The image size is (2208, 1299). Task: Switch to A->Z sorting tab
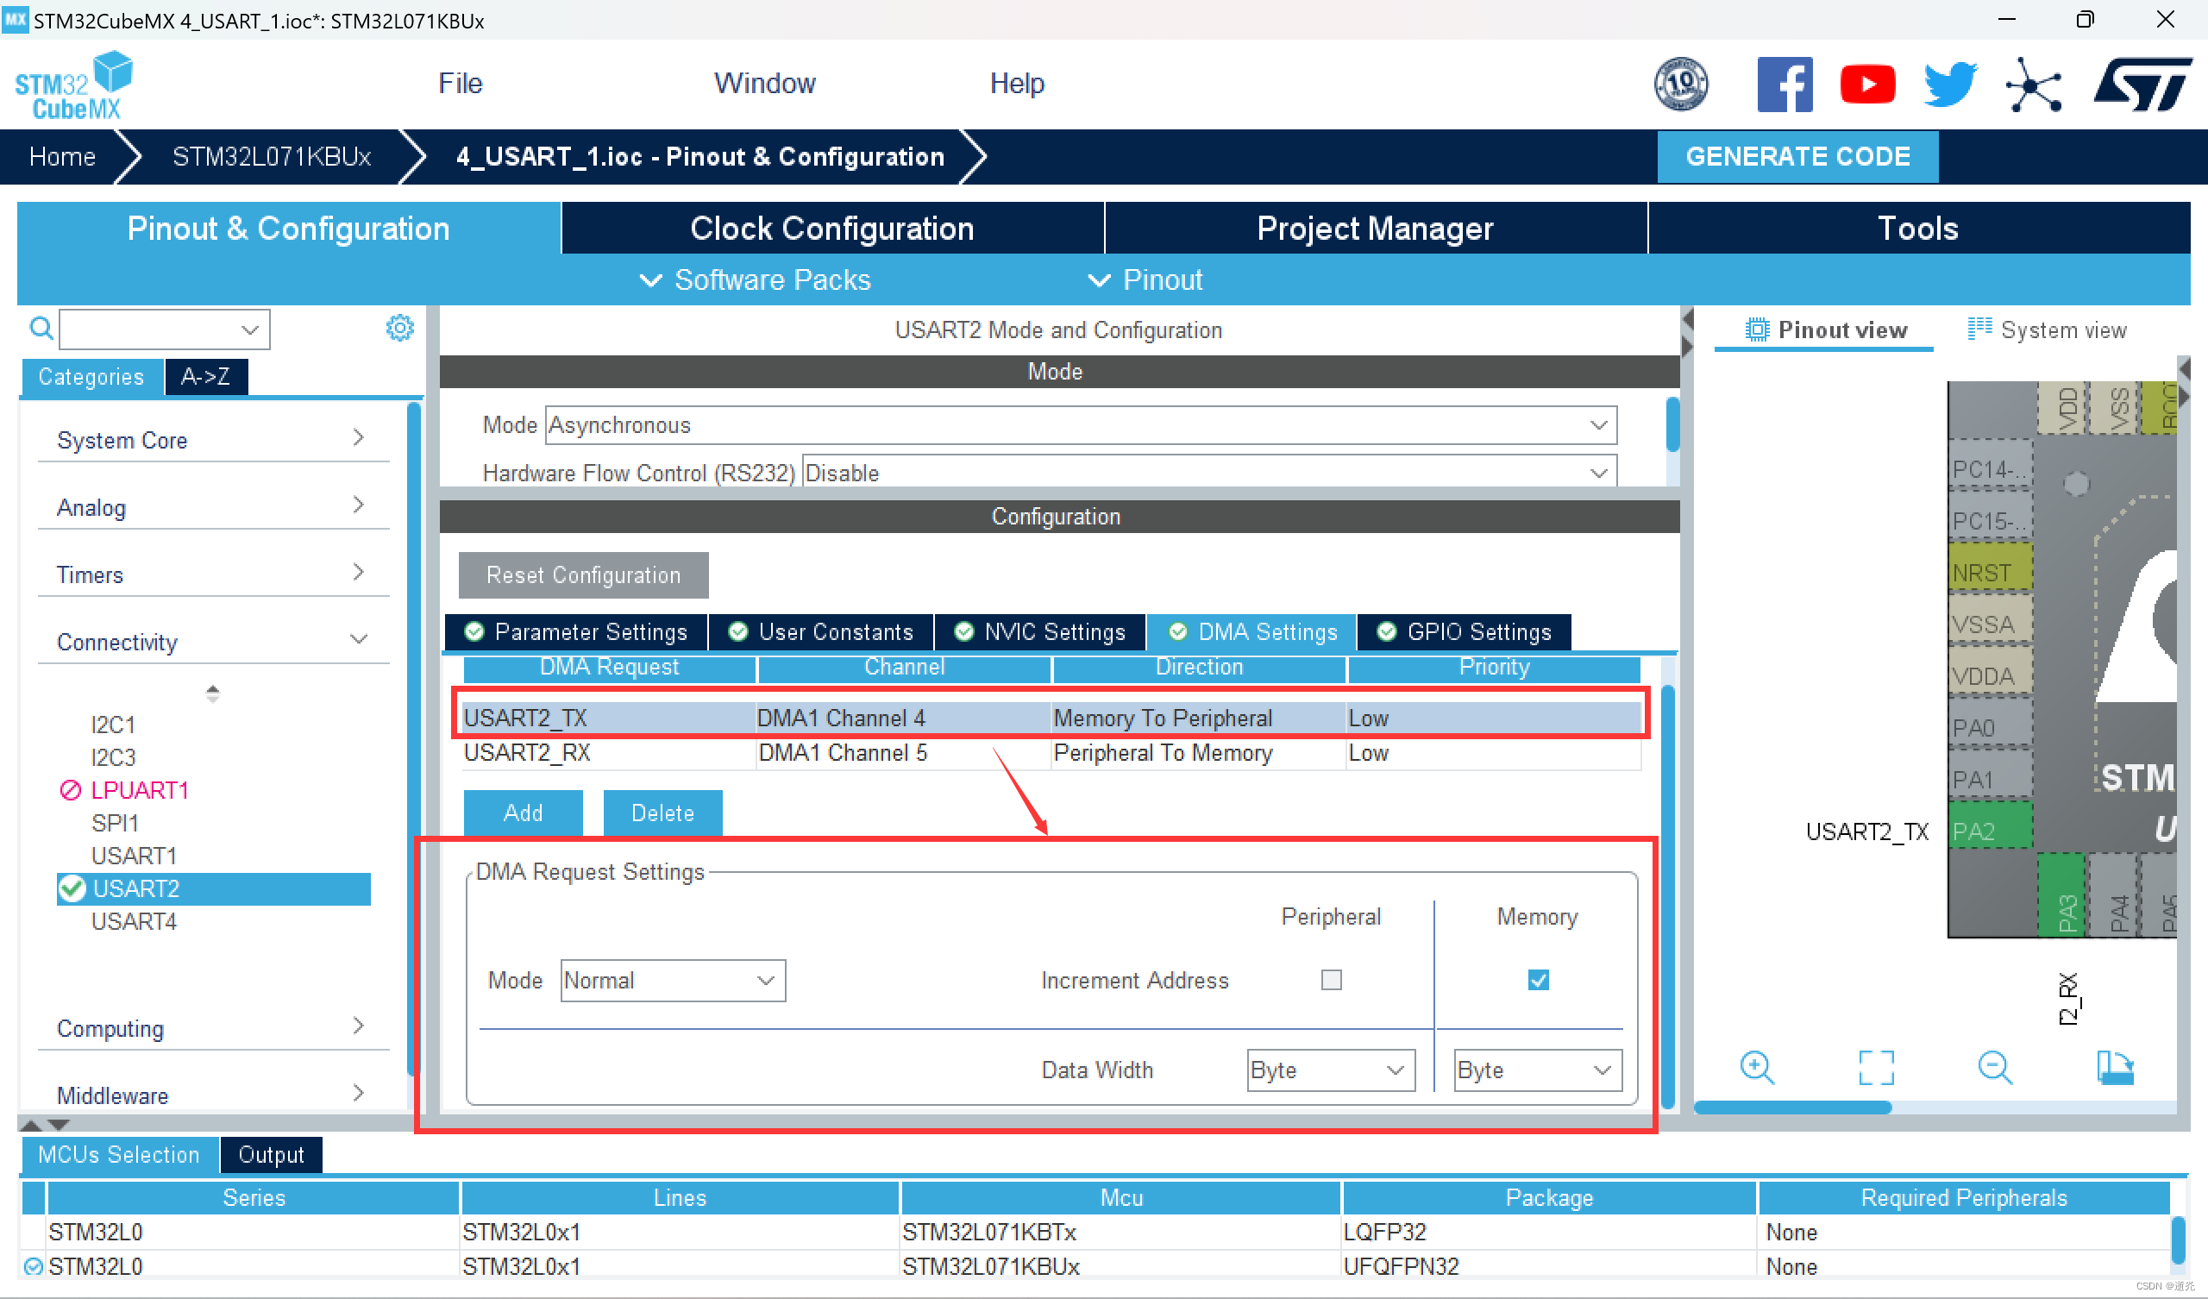pos(206,377)
